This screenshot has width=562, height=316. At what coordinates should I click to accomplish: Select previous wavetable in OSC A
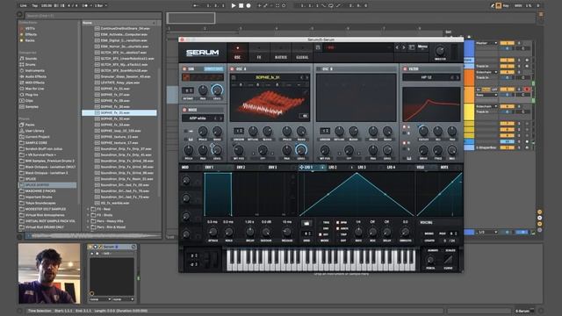point(301,77)
